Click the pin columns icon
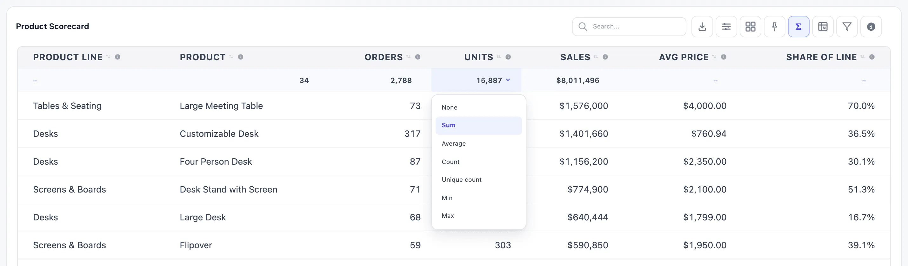This screenshot has width=908, height=266. 774,27
